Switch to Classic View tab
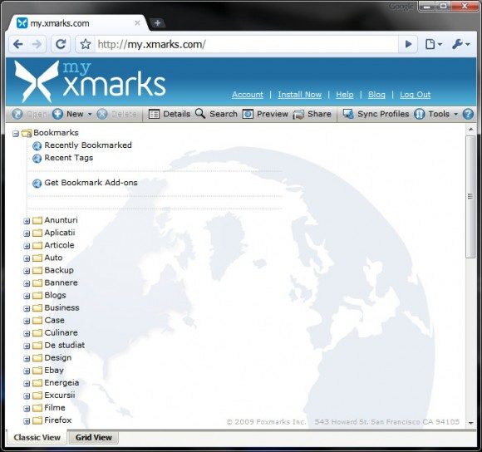The height and width of the screenshot is (452, 482). click(x=37, y=438)
